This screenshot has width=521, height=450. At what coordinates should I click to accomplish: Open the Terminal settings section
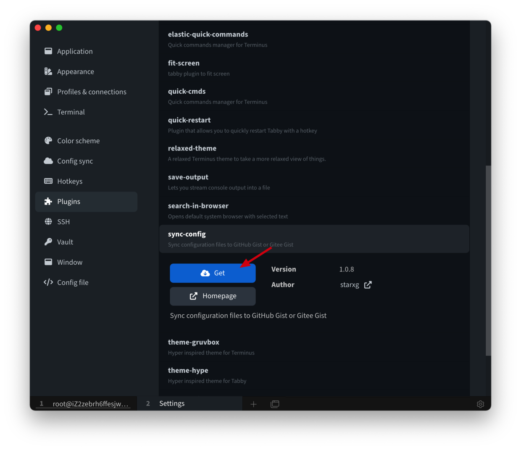tap(71, 112)
